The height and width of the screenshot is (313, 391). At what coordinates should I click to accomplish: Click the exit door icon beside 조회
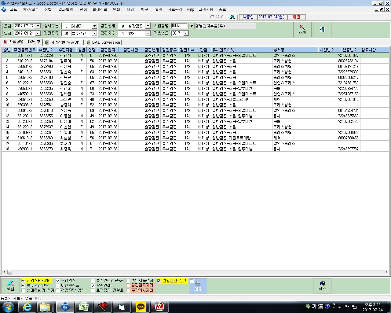click(322, 30)
